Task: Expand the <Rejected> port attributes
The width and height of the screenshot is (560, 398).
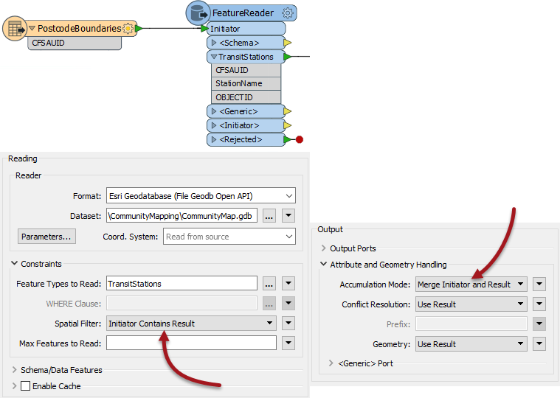Action: 214,139
